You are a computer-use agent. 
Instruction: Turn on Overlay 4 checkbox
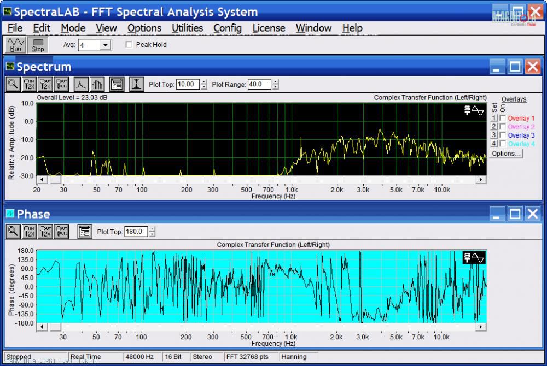click(503, 144)
